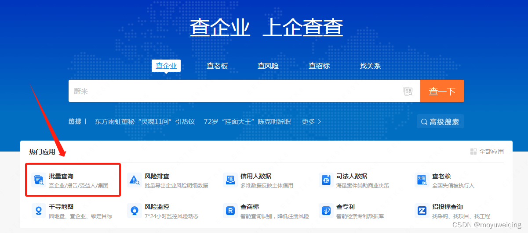Open the 批量查询 batch query icon

[39, 180]
